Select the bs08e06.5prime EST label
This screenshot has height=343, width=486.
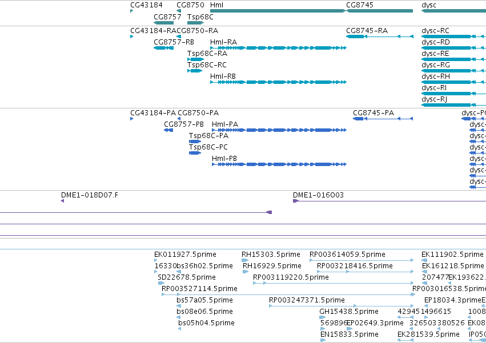click(x=204, y=312)
